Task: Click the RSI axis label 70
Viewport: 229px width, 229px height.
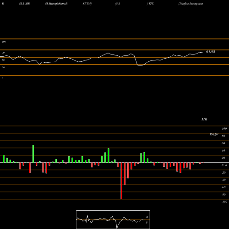Action: pyautogui.click(x=3, y=53)
